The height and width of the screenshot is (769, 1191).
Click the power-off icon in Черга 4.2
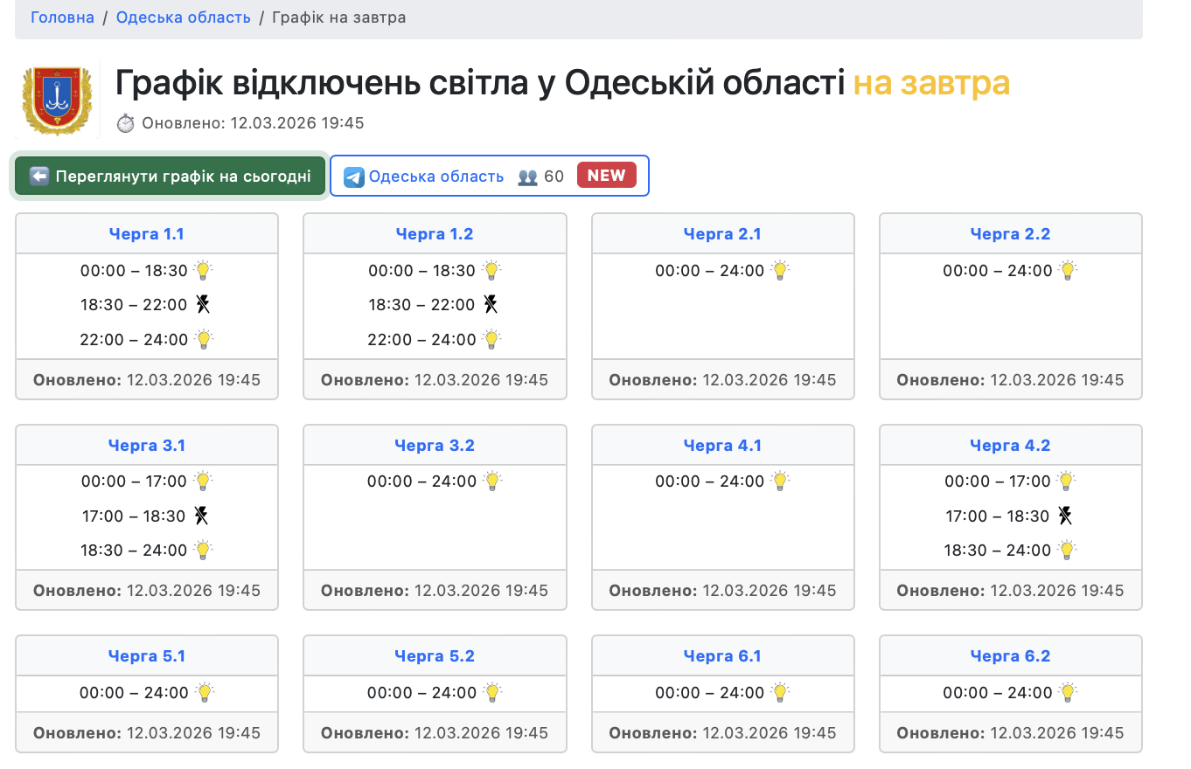click(1065, 516)
